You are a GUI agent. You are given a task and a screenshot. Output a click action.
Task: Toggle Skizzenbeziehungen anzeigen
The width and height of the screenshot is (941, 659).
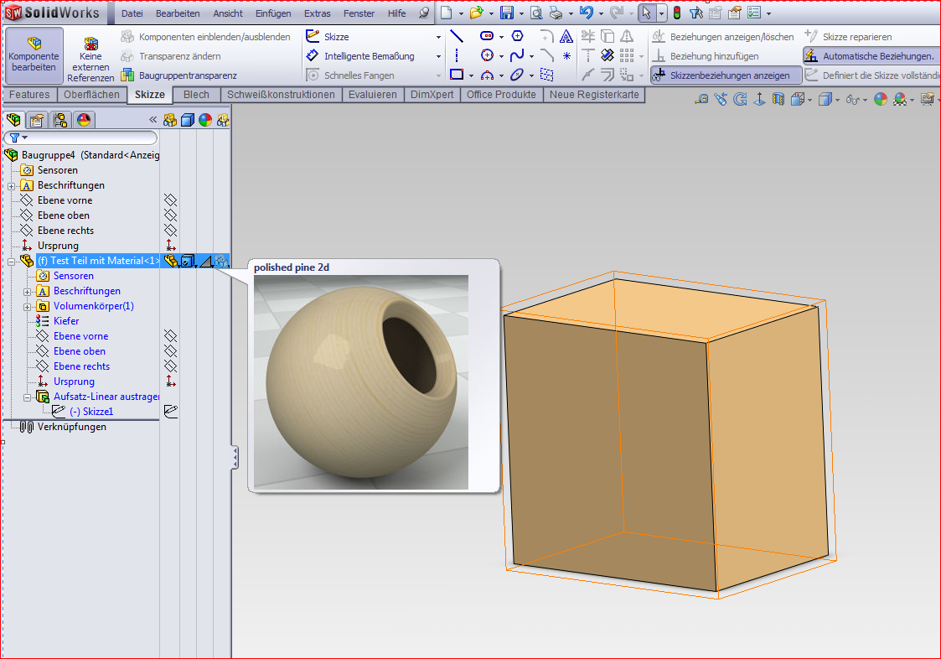click(x=726, y=75)
